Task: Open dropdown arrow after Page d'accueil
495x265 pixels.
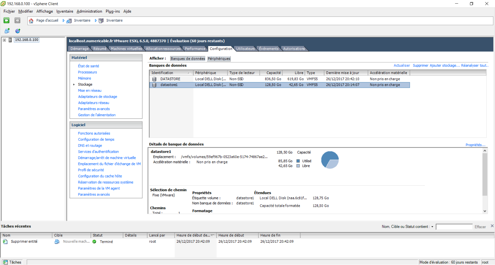Action: click(x=63, y=21)
